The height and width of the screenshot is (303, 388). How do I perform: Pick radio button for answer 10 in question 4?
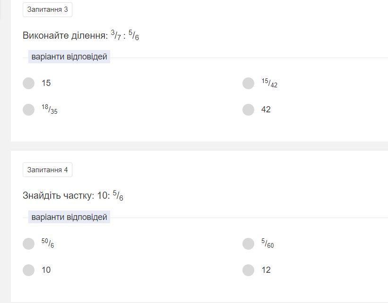point(29,270)
